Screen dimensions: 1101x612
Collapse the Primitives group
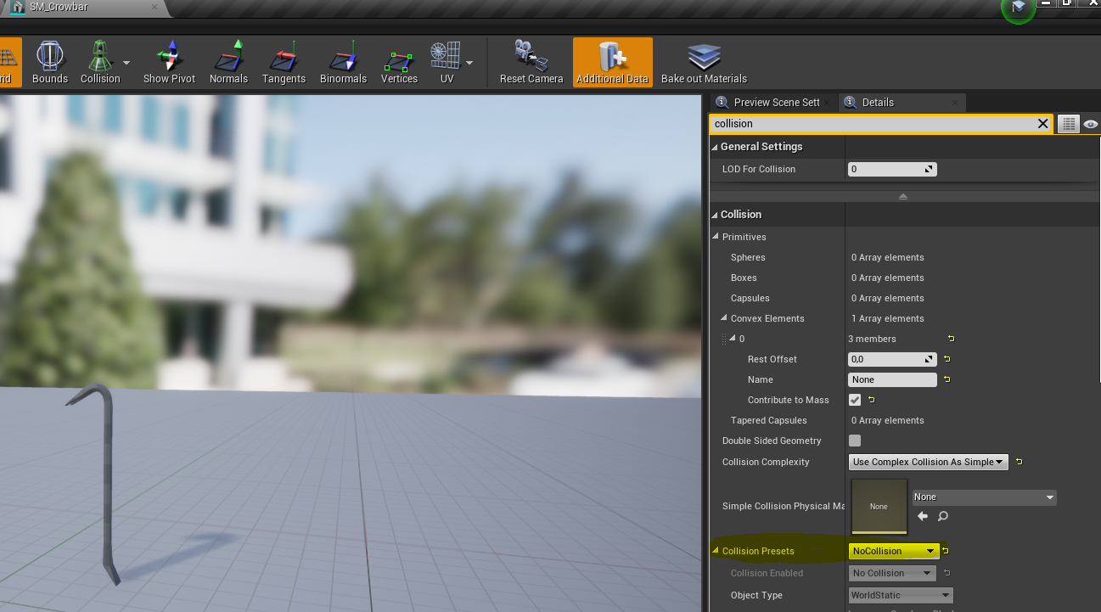[717, 237]
